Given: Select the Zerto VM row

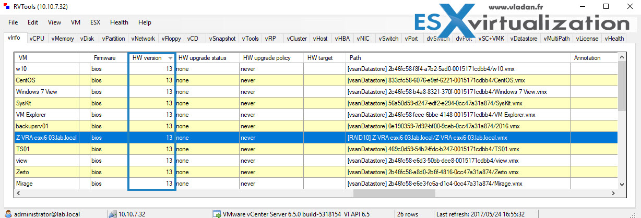Looking at the screenshot, I should (x=316, y=172).
